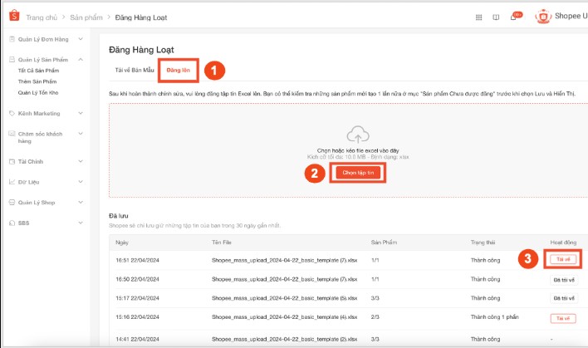Click the Hoạt động column header
The image size is (588, 348).
tap(563, 243)
